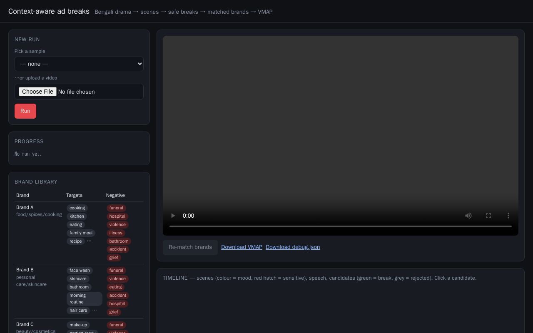Click the 'morning routine' tag for Brand B
The height and width of the screenshot is (333, 533).
(84, 299)
